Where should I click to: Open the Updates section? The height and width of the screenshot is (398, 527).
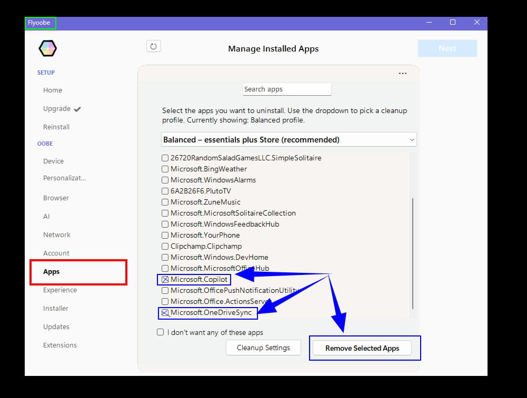(56, 327)
